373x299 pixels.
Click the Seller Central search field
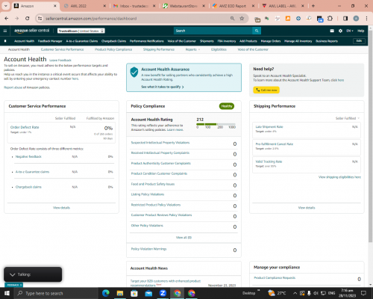coord(213,31)
